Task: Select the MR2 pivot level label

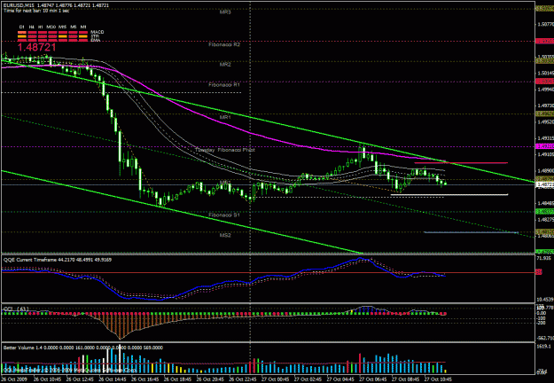Action: [225, 65]
